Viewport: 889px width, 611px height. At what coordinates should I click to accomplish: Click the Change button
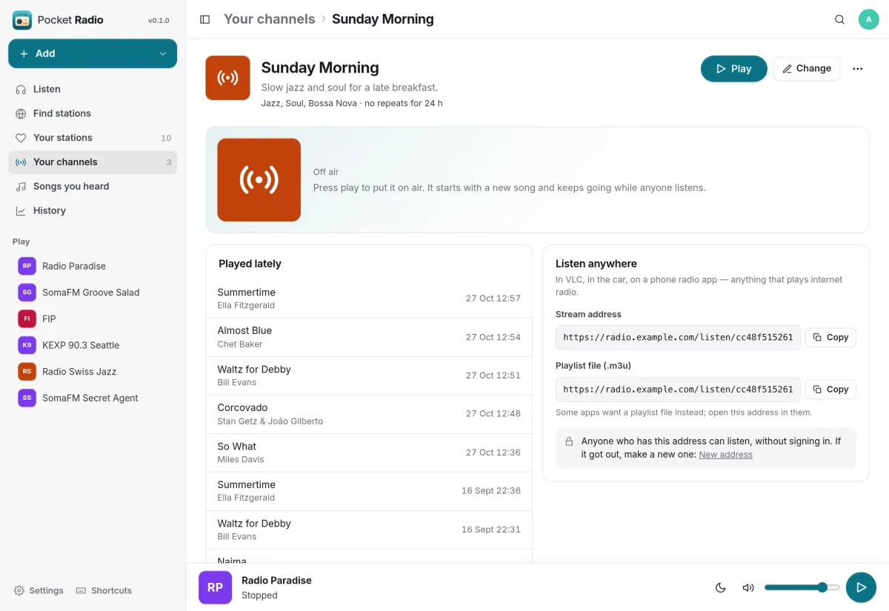pyautogui.click(x=806, y=69)
